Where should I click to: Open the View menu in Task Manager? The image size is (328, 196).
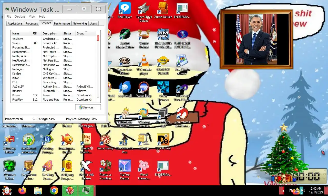pos(32,17)
